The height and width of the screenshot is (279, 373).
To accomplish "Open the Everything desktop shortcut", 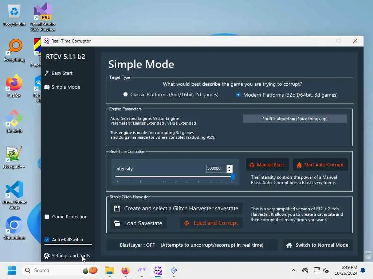I will (x=14, y=50).
